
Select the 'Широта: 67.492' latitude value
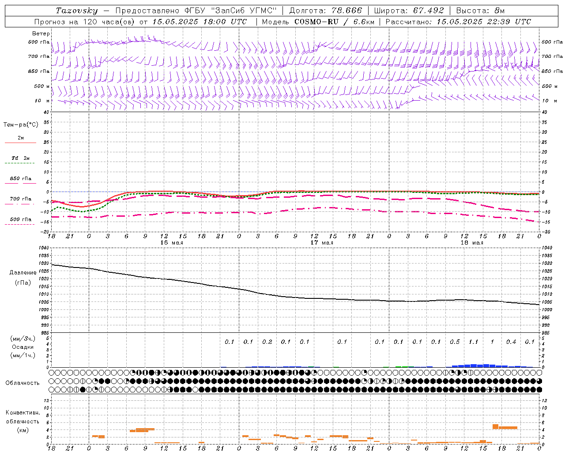pyautogui.click(x=409, y=11)
